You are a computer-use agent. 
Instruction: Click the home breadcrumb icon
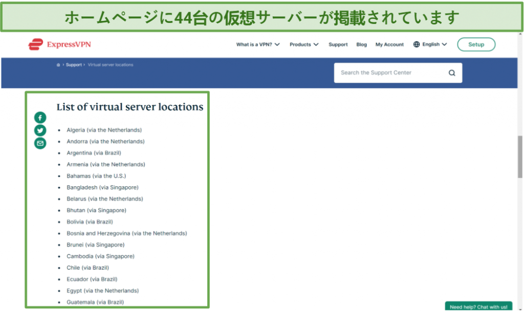(x=58, y=65)
